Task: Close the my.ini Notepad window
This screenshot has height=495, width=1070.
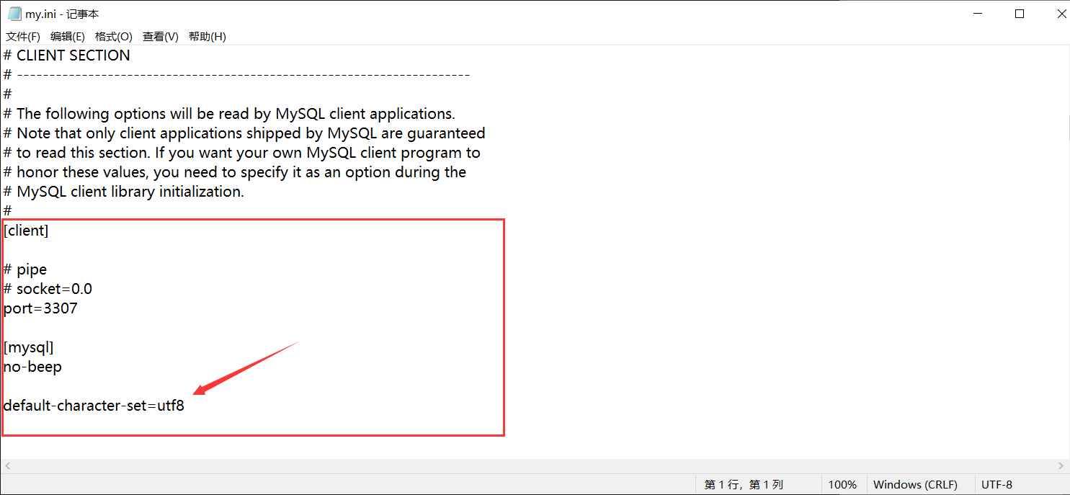Action: (1061, 14)
